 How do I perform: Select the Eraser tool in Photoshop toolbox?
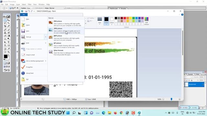coord(5,36)
